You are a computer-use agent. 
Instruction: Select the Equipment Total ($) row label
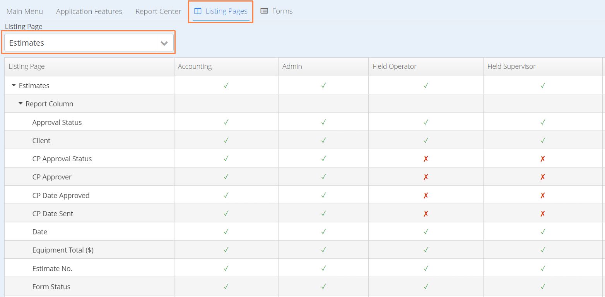coord(63,250)
